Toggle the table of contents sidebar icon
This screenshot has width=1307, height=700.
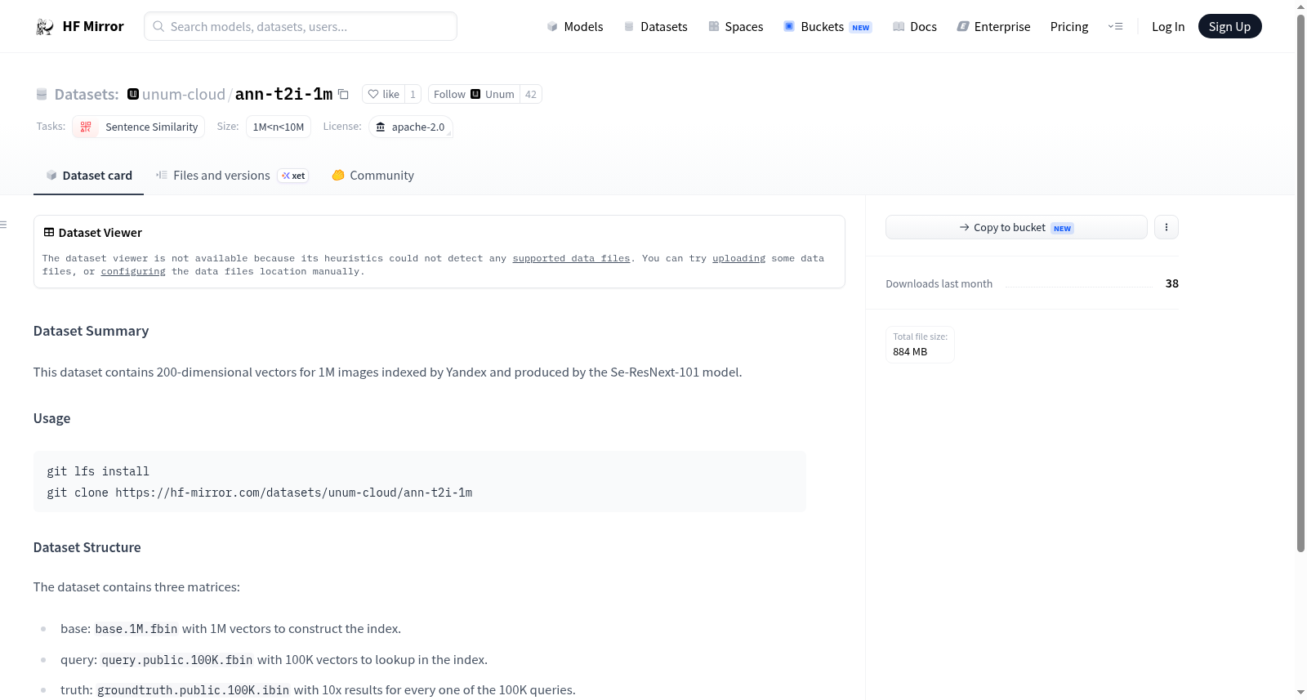4,225
